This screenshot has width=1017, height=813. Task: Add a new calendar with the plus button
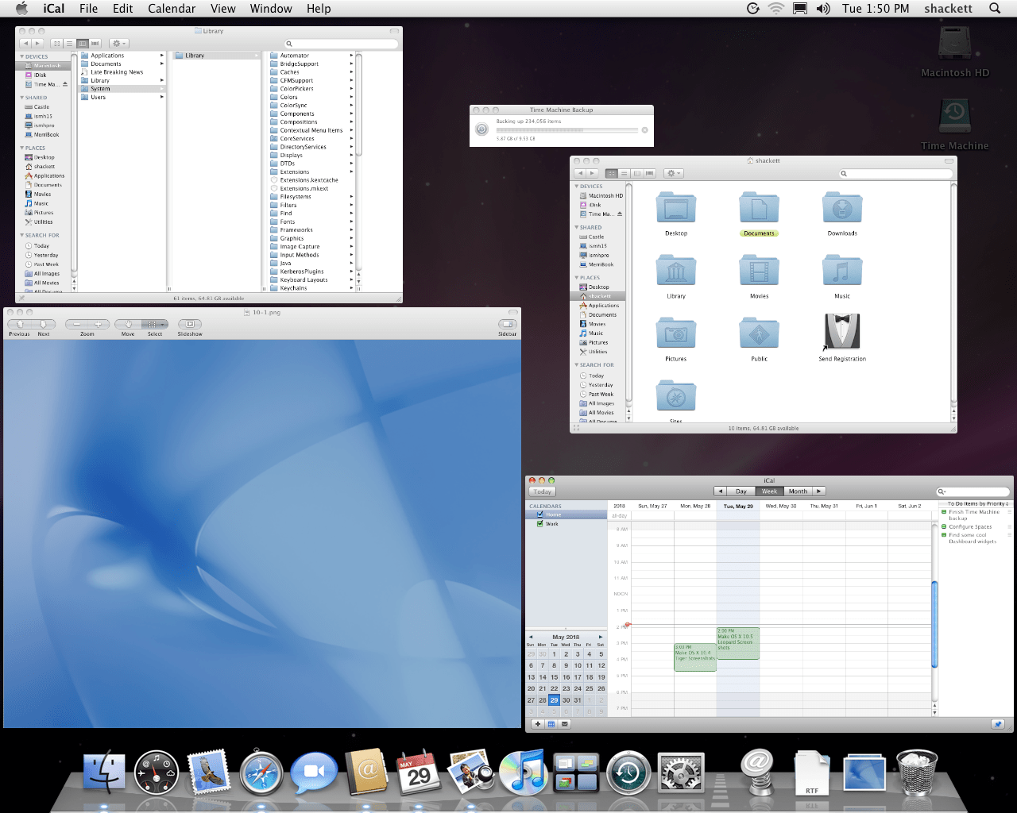coord(538,724)
